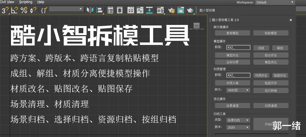Toggle the 3D Snaps tool
Image resolution: width=306 pixels, height=137 pixels.
5,10
